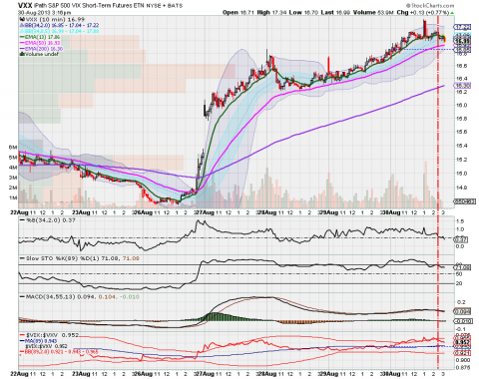Screen dimensions: 479x379
Task: Click the 0.37 value tag of %B panel
Action: (x=462, y=239)
